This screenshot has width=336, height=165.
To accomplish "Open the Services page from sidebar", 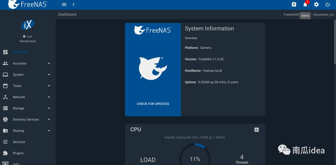I will tap(19, 142).
